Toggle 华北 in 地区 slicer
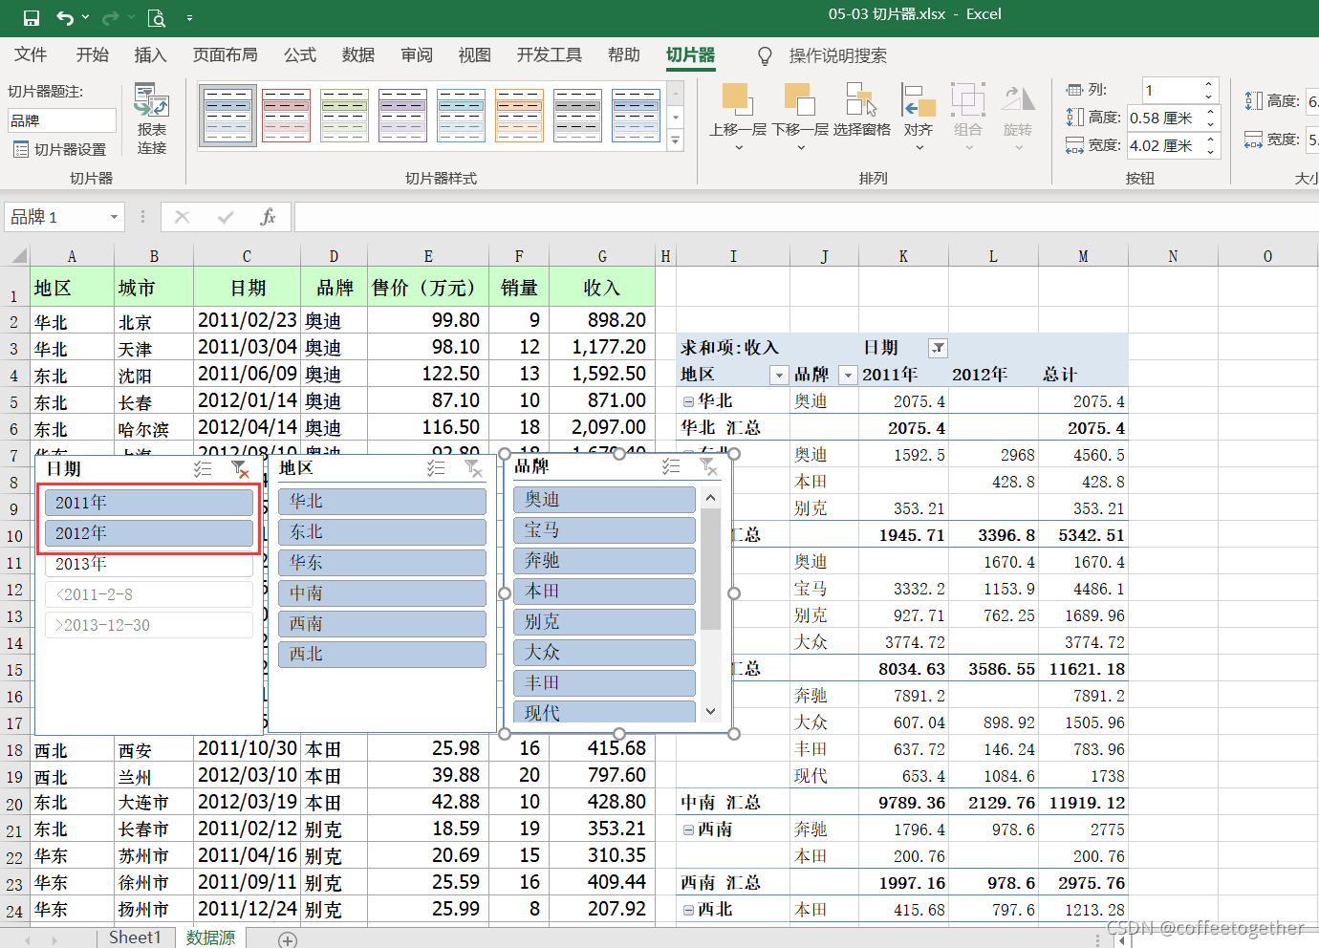Screen dimensions: 1319x948 pos(382,502)
